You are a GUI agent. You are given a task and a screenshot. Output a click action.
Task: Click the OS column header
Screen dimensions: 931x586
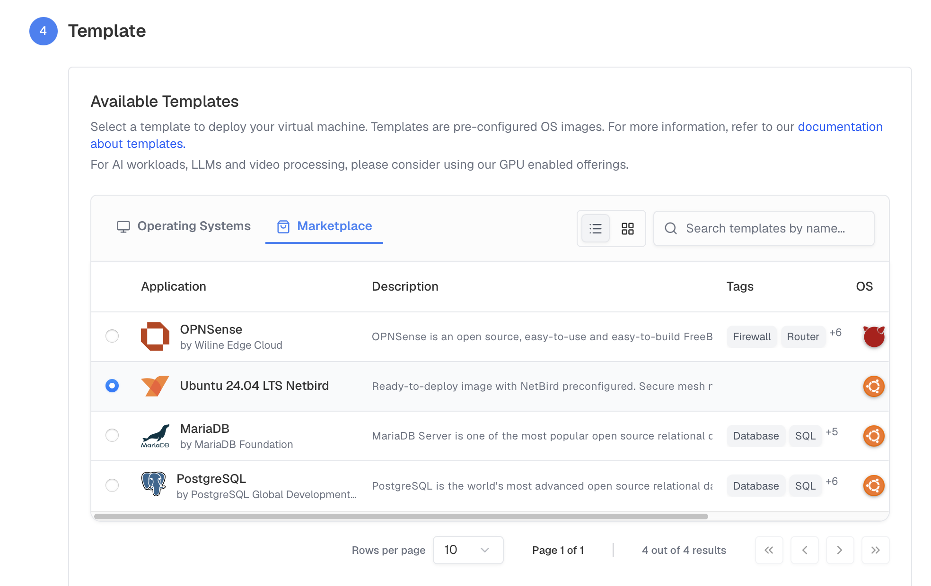click(x=864, y=286)
